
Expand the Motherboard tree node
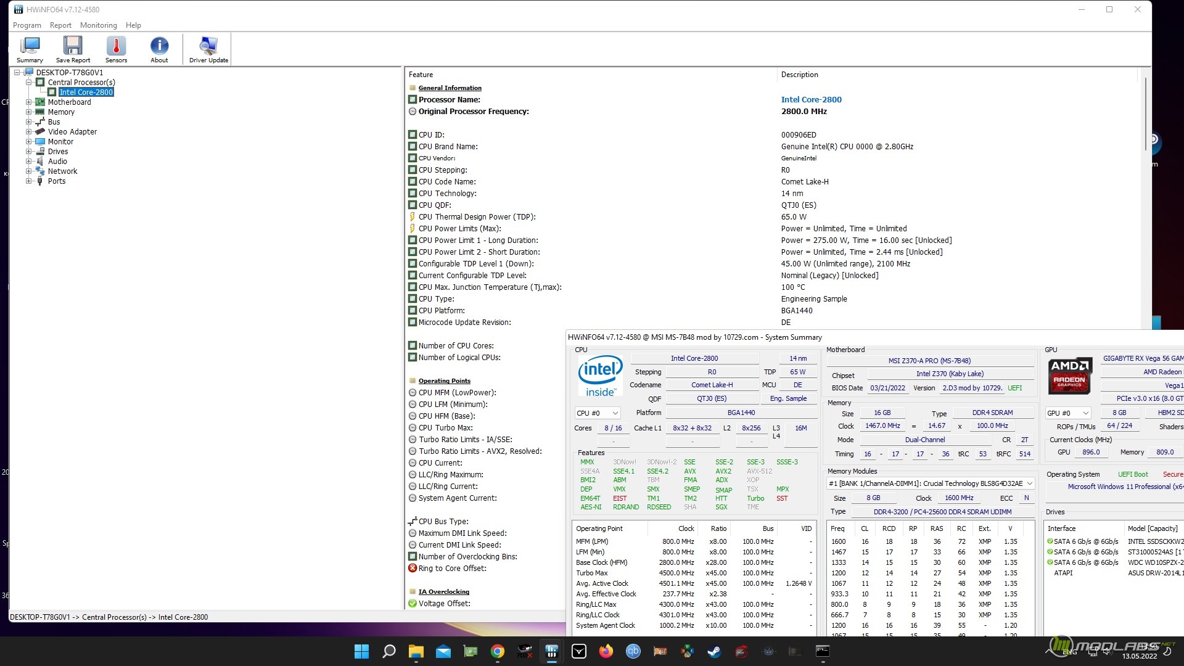point(28,102)
